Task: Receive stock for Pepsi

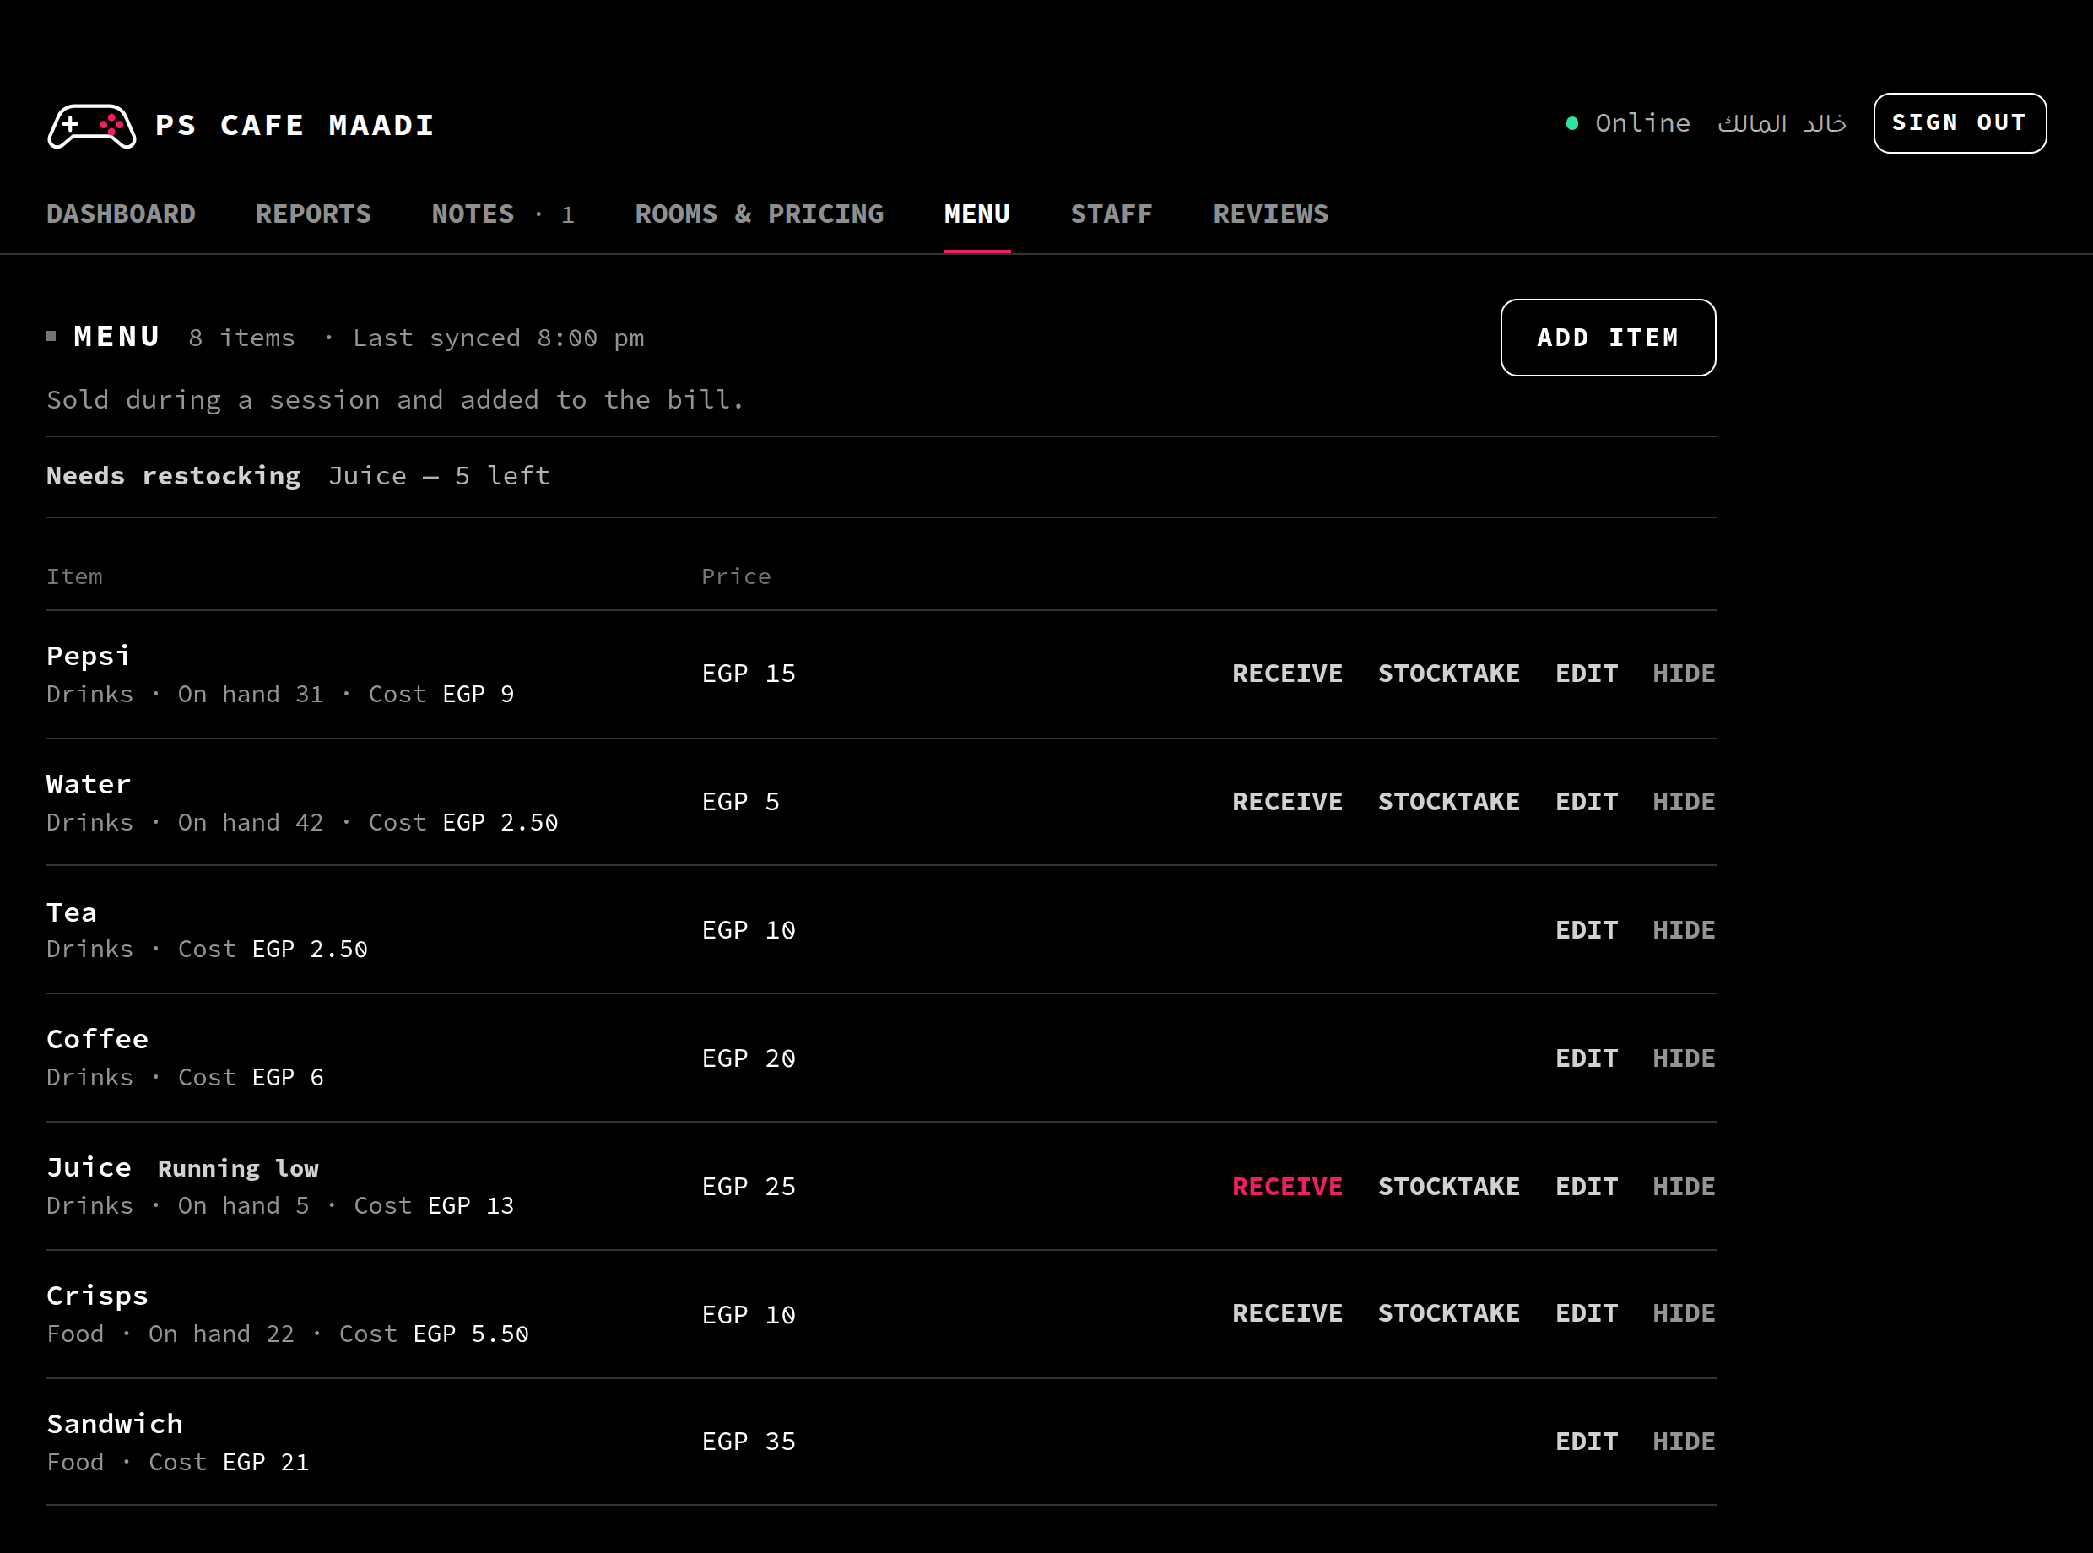Action: tap(1288, 674)
